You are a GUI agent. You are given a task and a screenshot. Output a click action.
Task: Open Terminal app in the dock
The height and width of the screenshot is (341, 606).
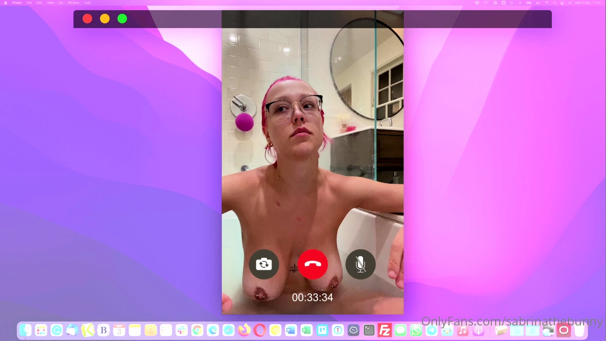(369, 331)
